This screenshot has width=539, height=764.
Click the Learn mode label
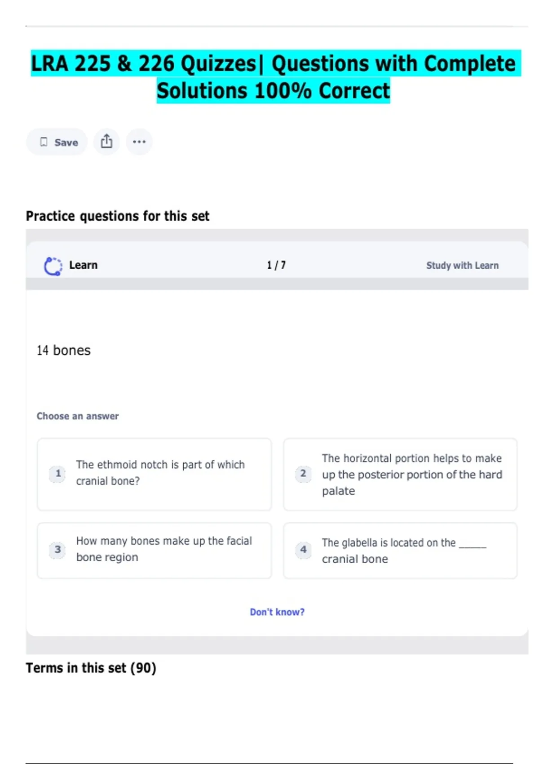(83, 265)
